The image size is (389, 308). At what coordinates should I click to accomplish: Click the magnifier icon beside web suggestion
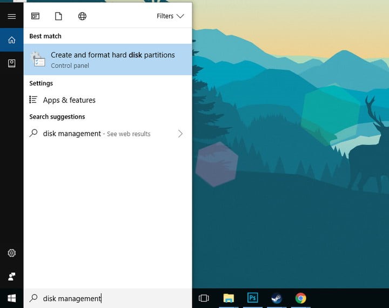(x=33, y=133)
